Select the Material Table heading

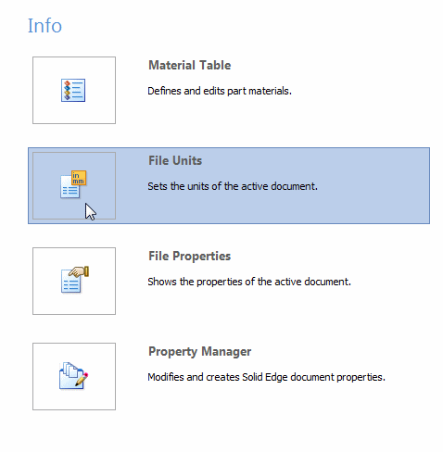click(x=190, y=66)
